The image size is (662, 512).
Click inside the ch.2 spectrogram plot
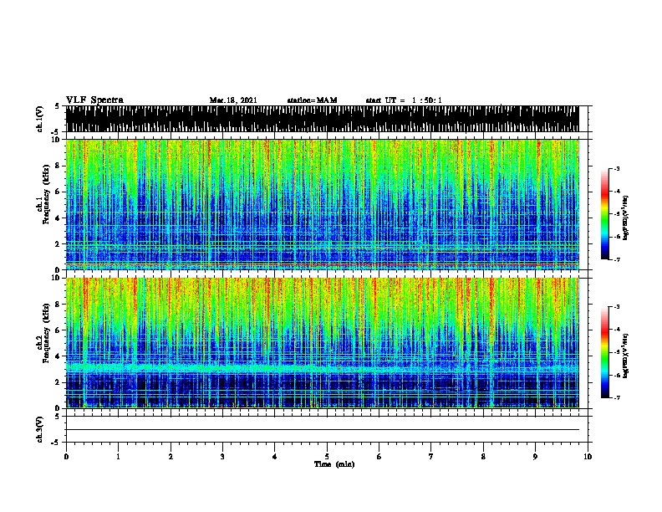[322, 343]
